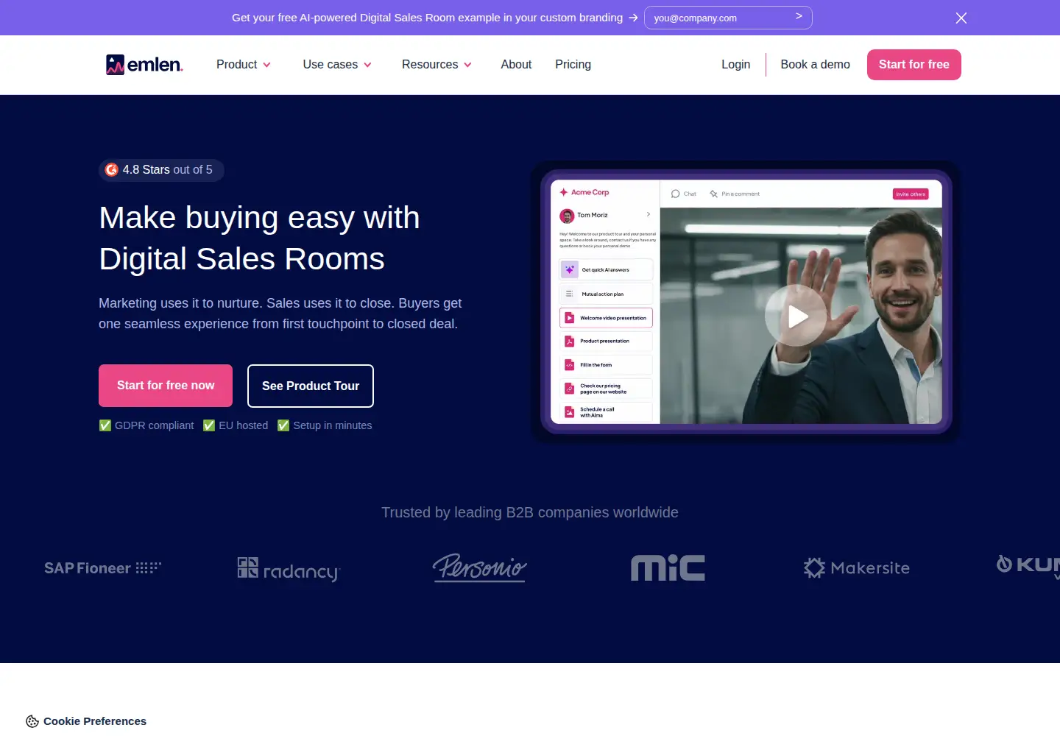
Task: Click the Login link
Action: (x=735, y=65)
